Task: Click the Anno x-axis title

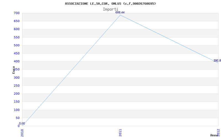Action: point(214,135)
